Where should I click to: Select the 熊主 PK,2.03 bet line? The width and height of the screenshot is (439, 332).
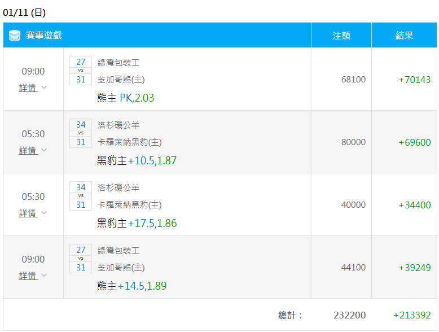coord(125,98)
